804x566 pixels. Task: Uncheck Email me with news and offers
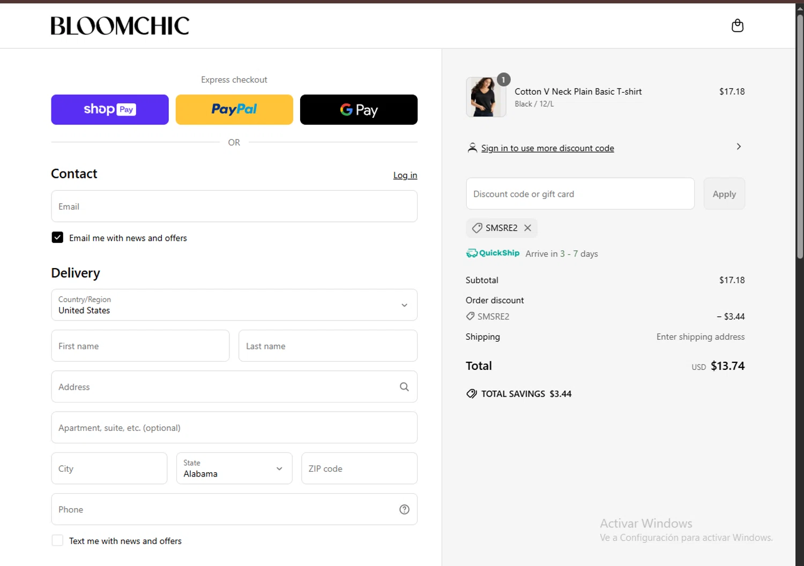click(x=57, y=237)
